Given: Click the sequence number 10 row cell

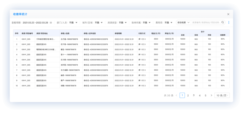Looking at the screenshot, I should [17, 86].
